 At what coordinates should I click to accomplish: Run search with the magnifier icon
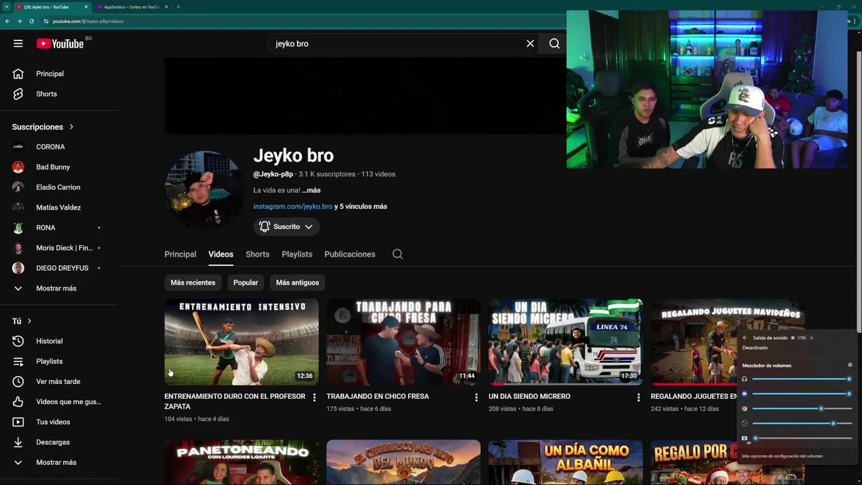[x=554, y=43]
